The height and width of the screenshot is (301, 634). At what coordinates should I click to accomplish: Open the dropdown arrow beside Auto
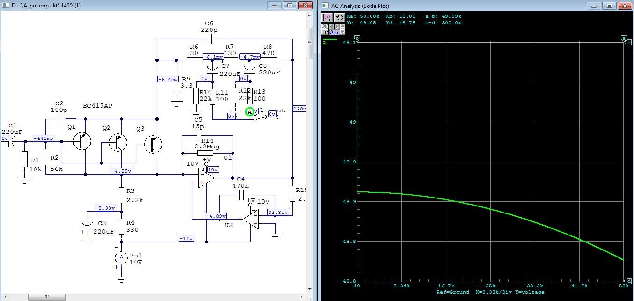tap(343, 33)
